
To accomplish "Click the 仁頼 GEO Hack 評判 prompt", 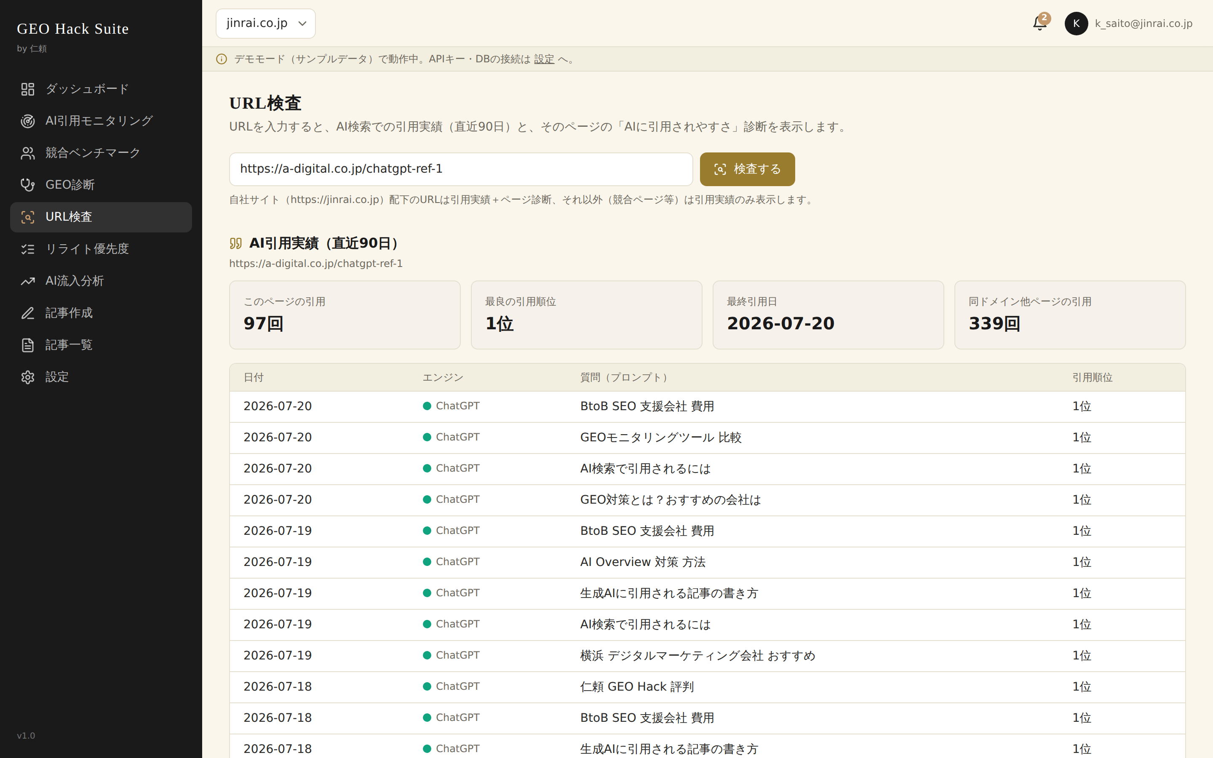I will [636, 687].
